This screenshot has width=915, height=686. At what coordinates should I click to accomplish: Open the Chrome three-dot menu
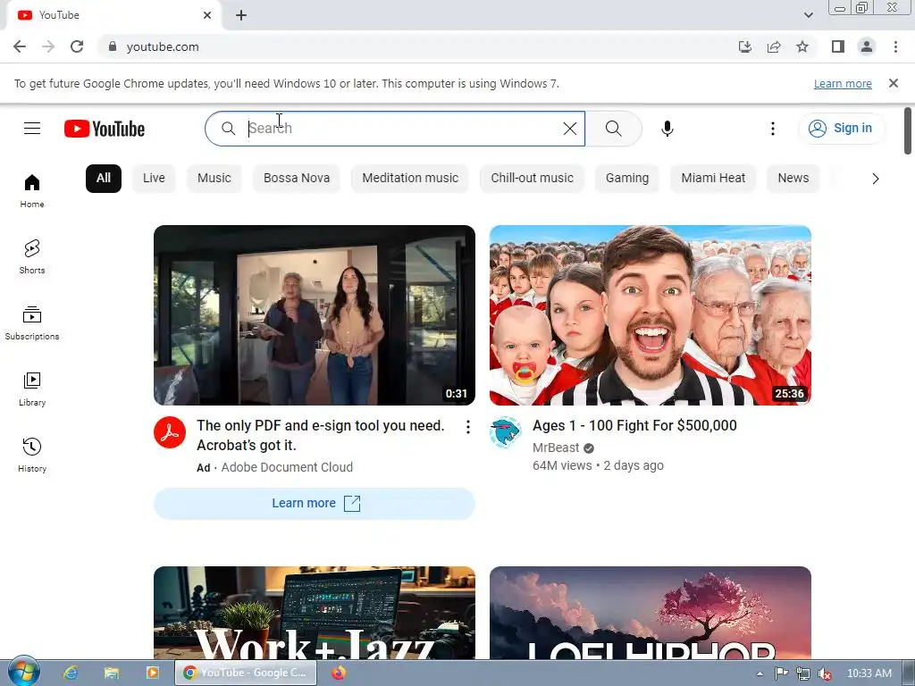point(895,46)
